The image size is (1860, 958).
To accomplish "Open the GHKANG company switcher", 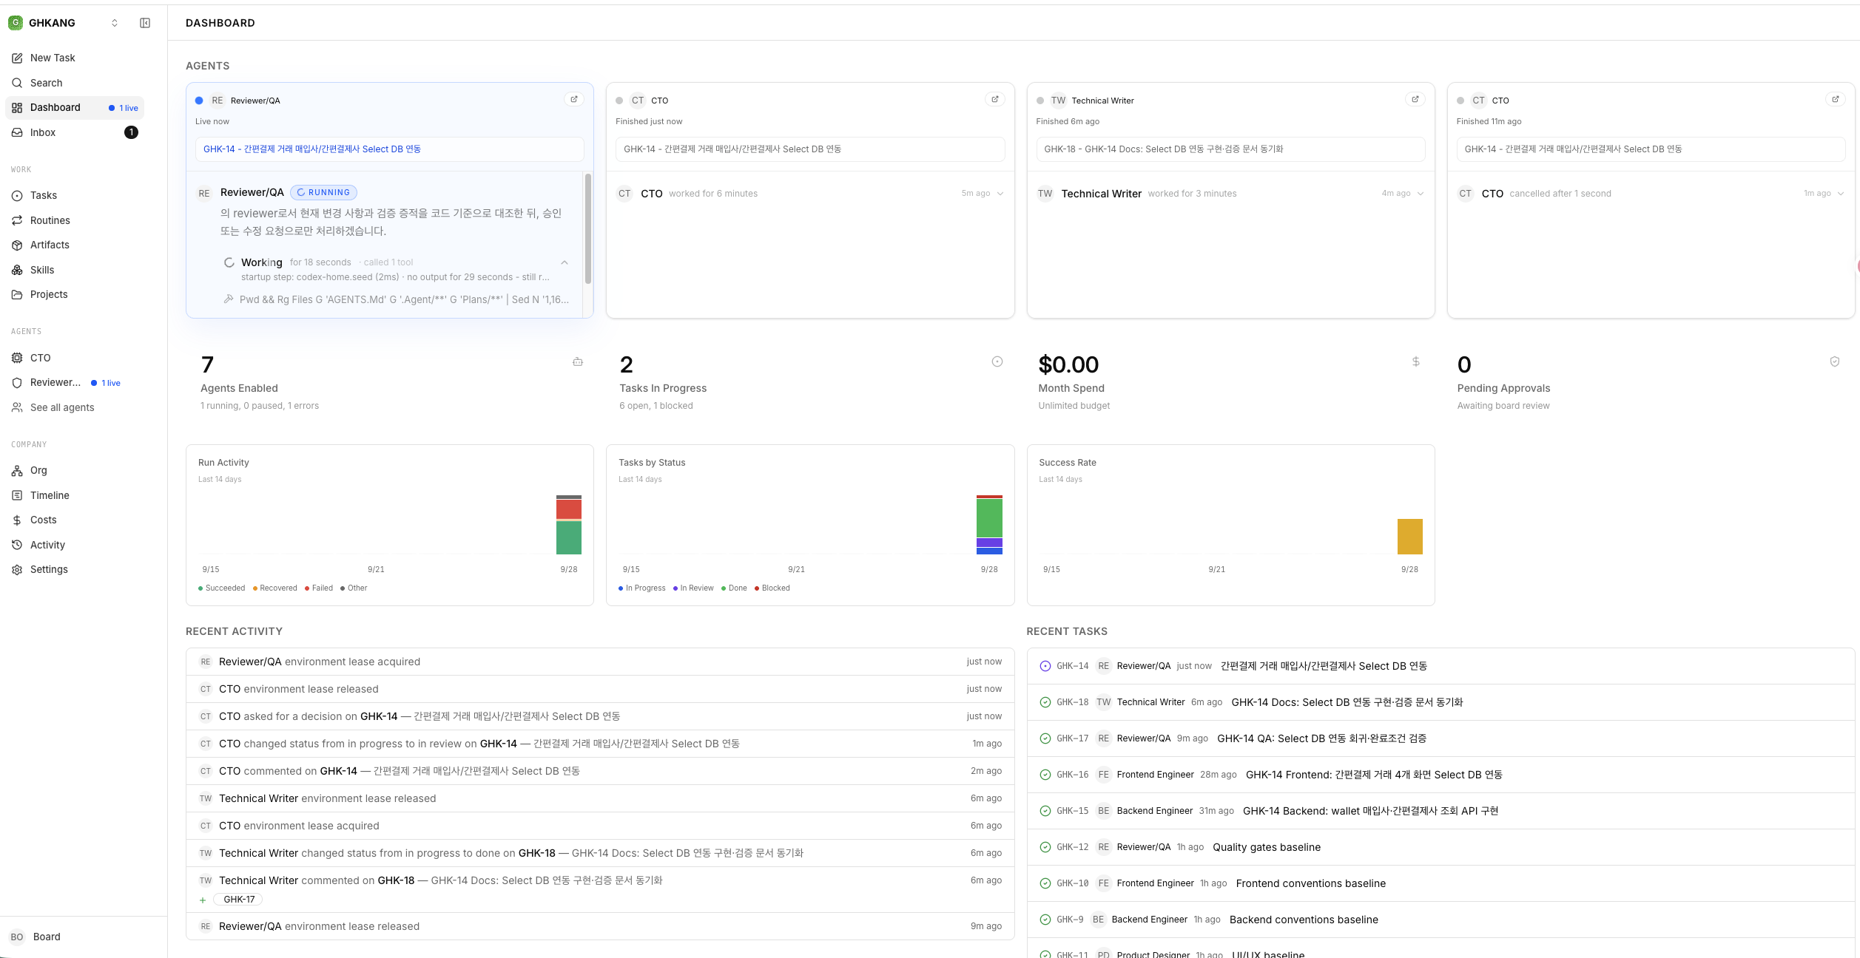I will 64,23.
